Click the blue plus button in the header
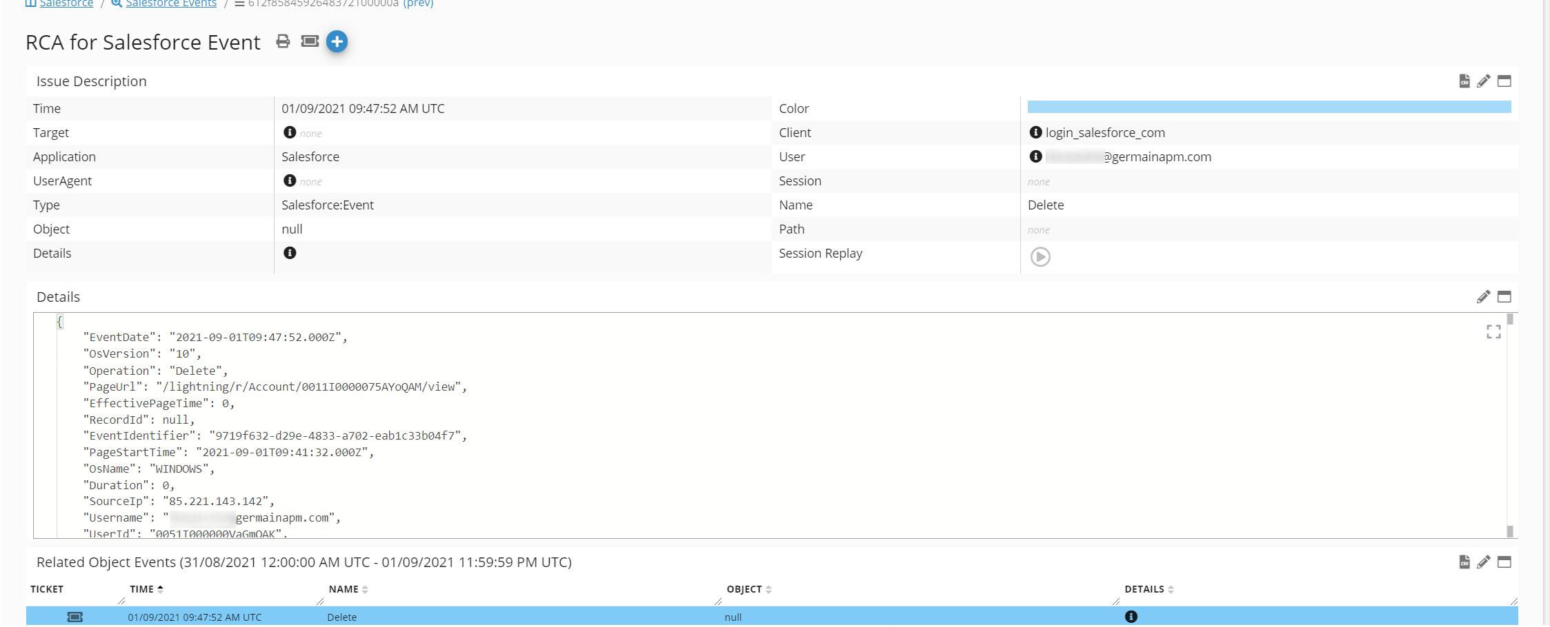Image resolution: width=1550 pixels, height=627 pixels. pos(337,42)
